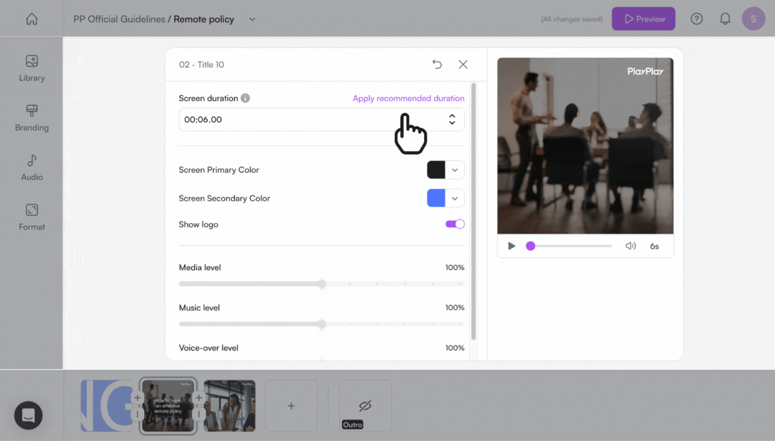This screenshot has width=775, height=441.
Task: Click the Media level slider handle
Action: tap(322, 284)
